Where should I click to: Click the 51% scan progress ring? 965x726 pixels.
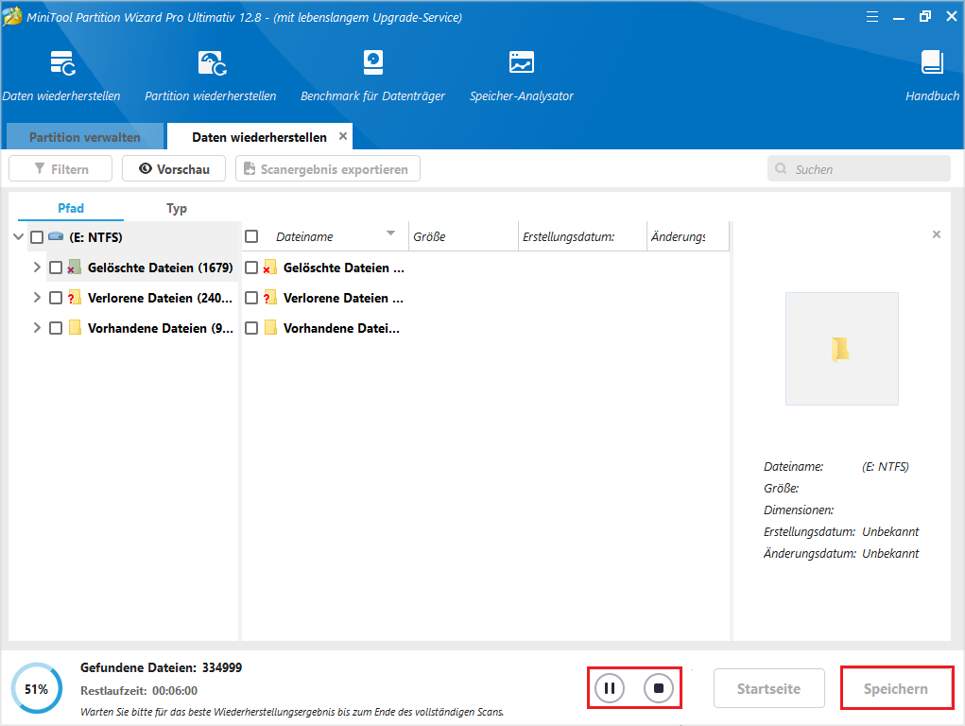[36, 688]
